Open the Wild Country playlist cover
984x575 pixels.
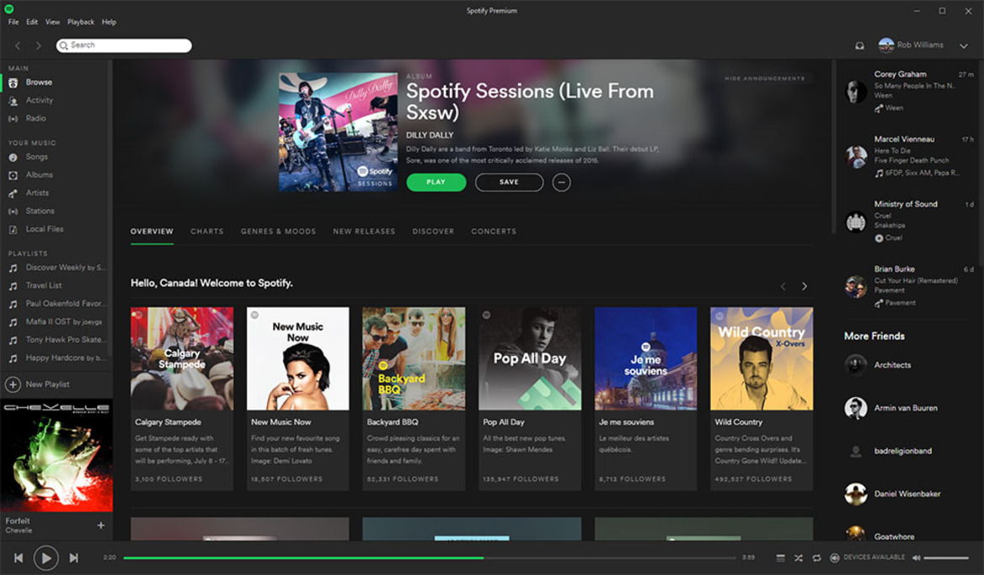click(x=762, y=358)
